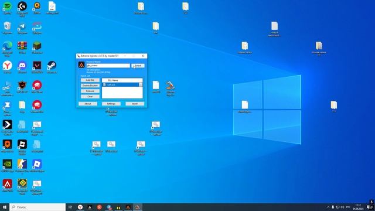This screenshot has height=211, width=375.
Task: Open Task View from taskbar
Action: (x=70, y=207)
